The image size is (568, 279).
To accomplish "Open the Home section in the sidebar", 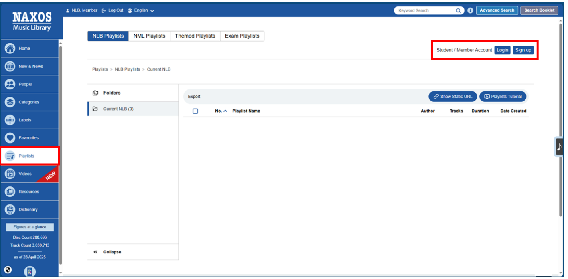I will point(29,49).
